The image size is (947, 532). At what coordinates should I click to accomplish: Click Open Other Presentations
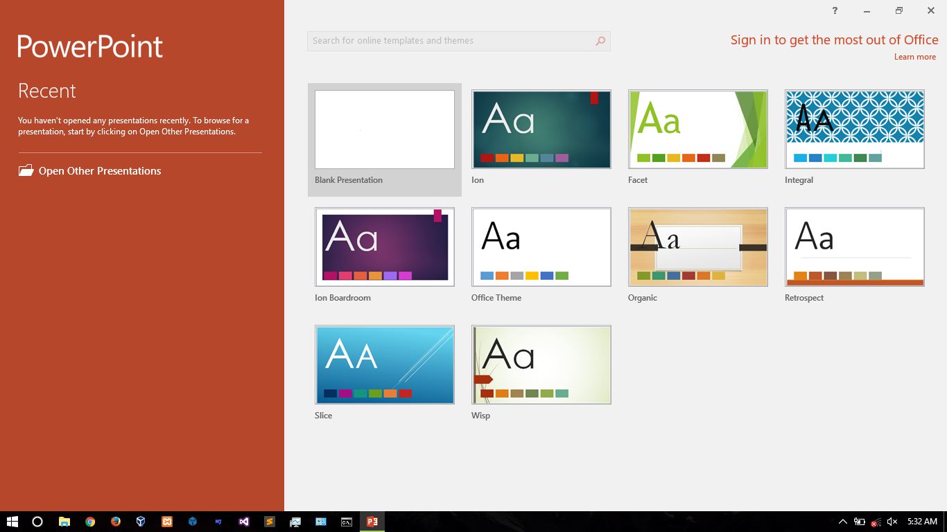click(90, 171)
